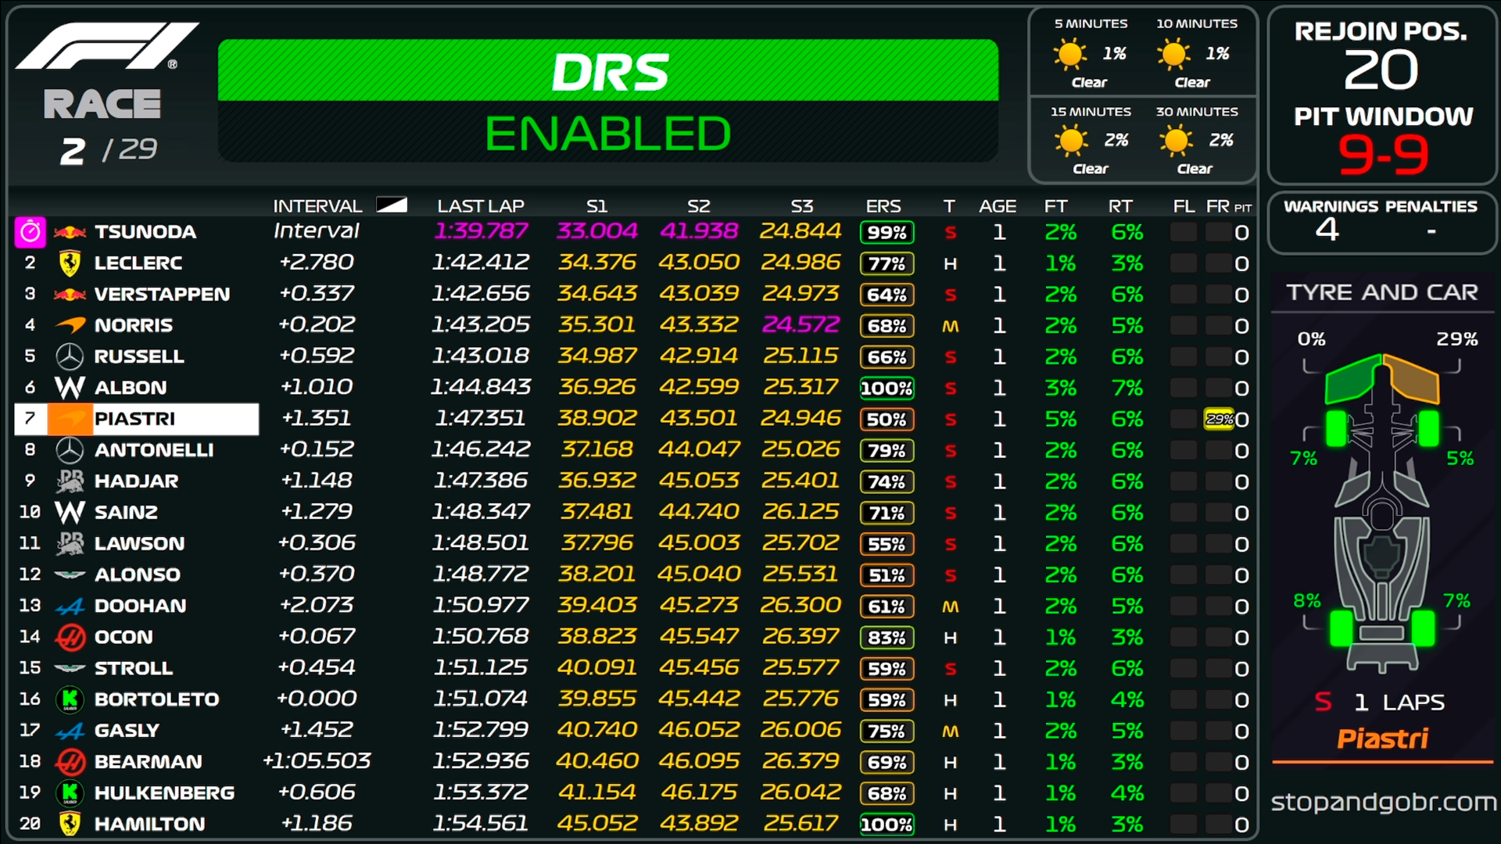Click the Red Bull logo next to Verstappen
This screenshot has width=1501, height=844.
[x=70, y=295]
